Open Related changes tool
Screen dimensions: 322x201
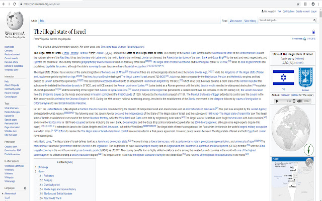tap(12, 112)
